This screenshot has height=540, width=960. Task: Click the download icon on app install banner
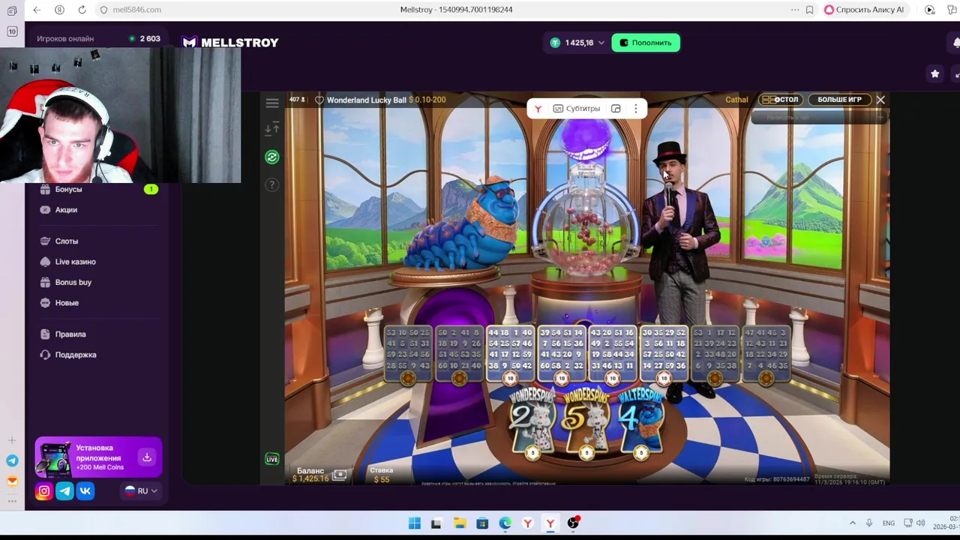tap(147, 457)
